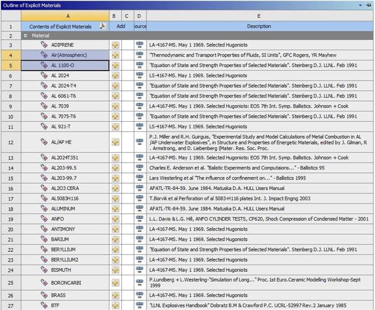The height and width of the screenshot is (310, 375).
Task: Add the AL/AP HE material
Action: click(x=115, y=142)
